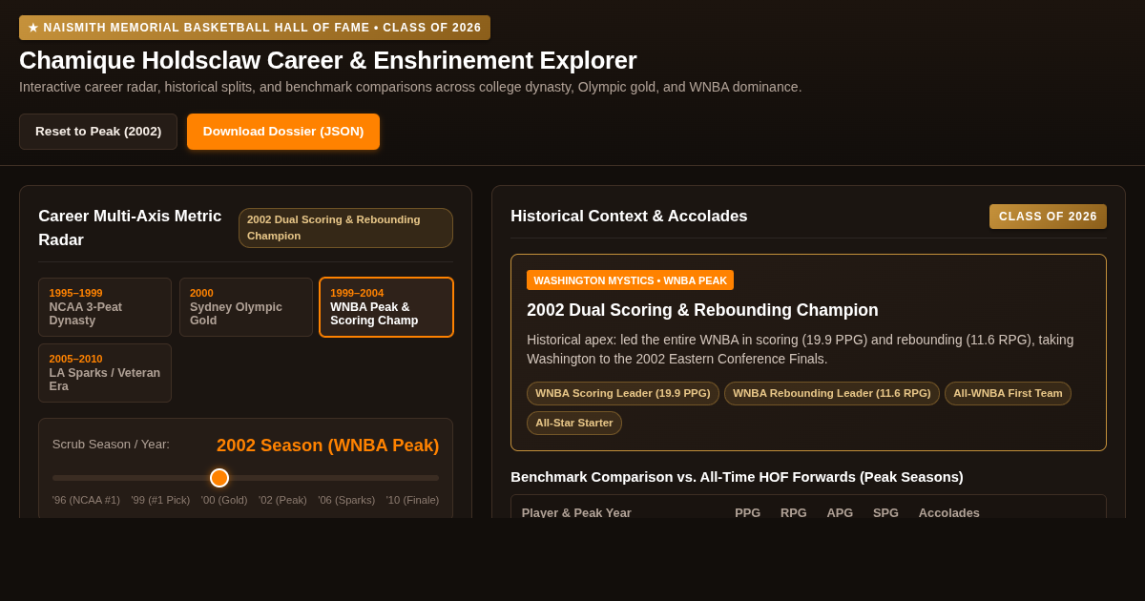The image size is (1145, 601).
Task: Click Career Multi-Axis Metric Radar heading
Action: tap(130, 228)
